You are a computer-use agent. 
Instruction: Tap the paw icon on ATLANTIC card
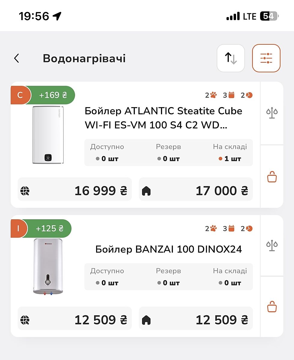click(x=213, y=95)
